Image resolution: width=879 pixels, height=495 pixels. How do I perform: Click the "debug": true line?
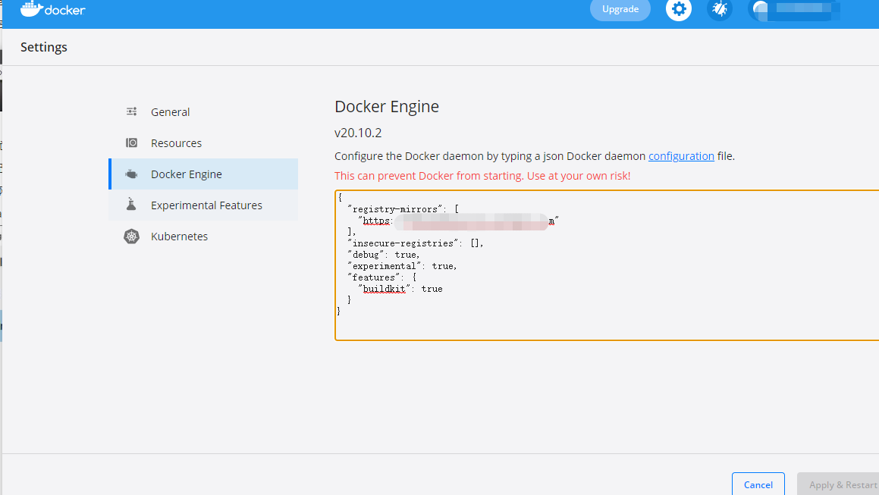coord(384,255)
